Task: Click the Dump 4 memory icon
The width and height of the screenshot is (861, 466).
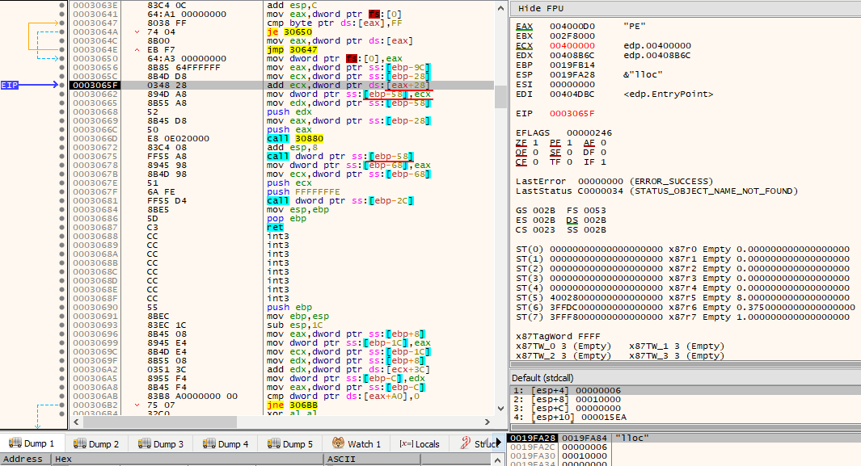Action: pos(209,443)
